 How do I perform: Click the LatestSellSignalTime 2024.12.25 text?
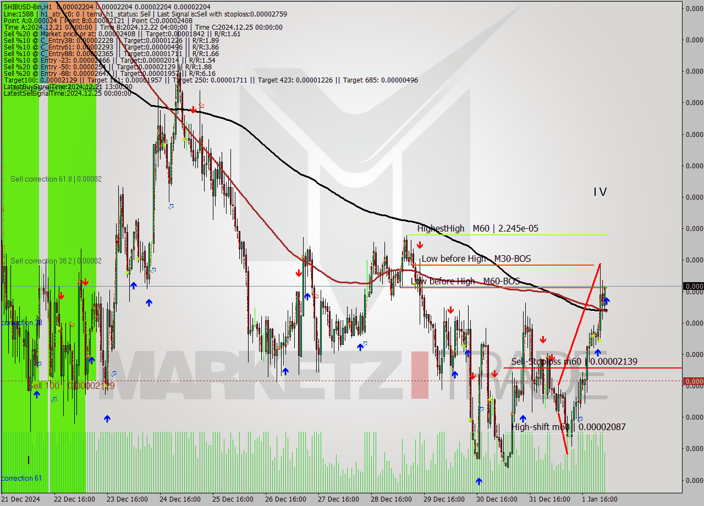pos(68,93)
